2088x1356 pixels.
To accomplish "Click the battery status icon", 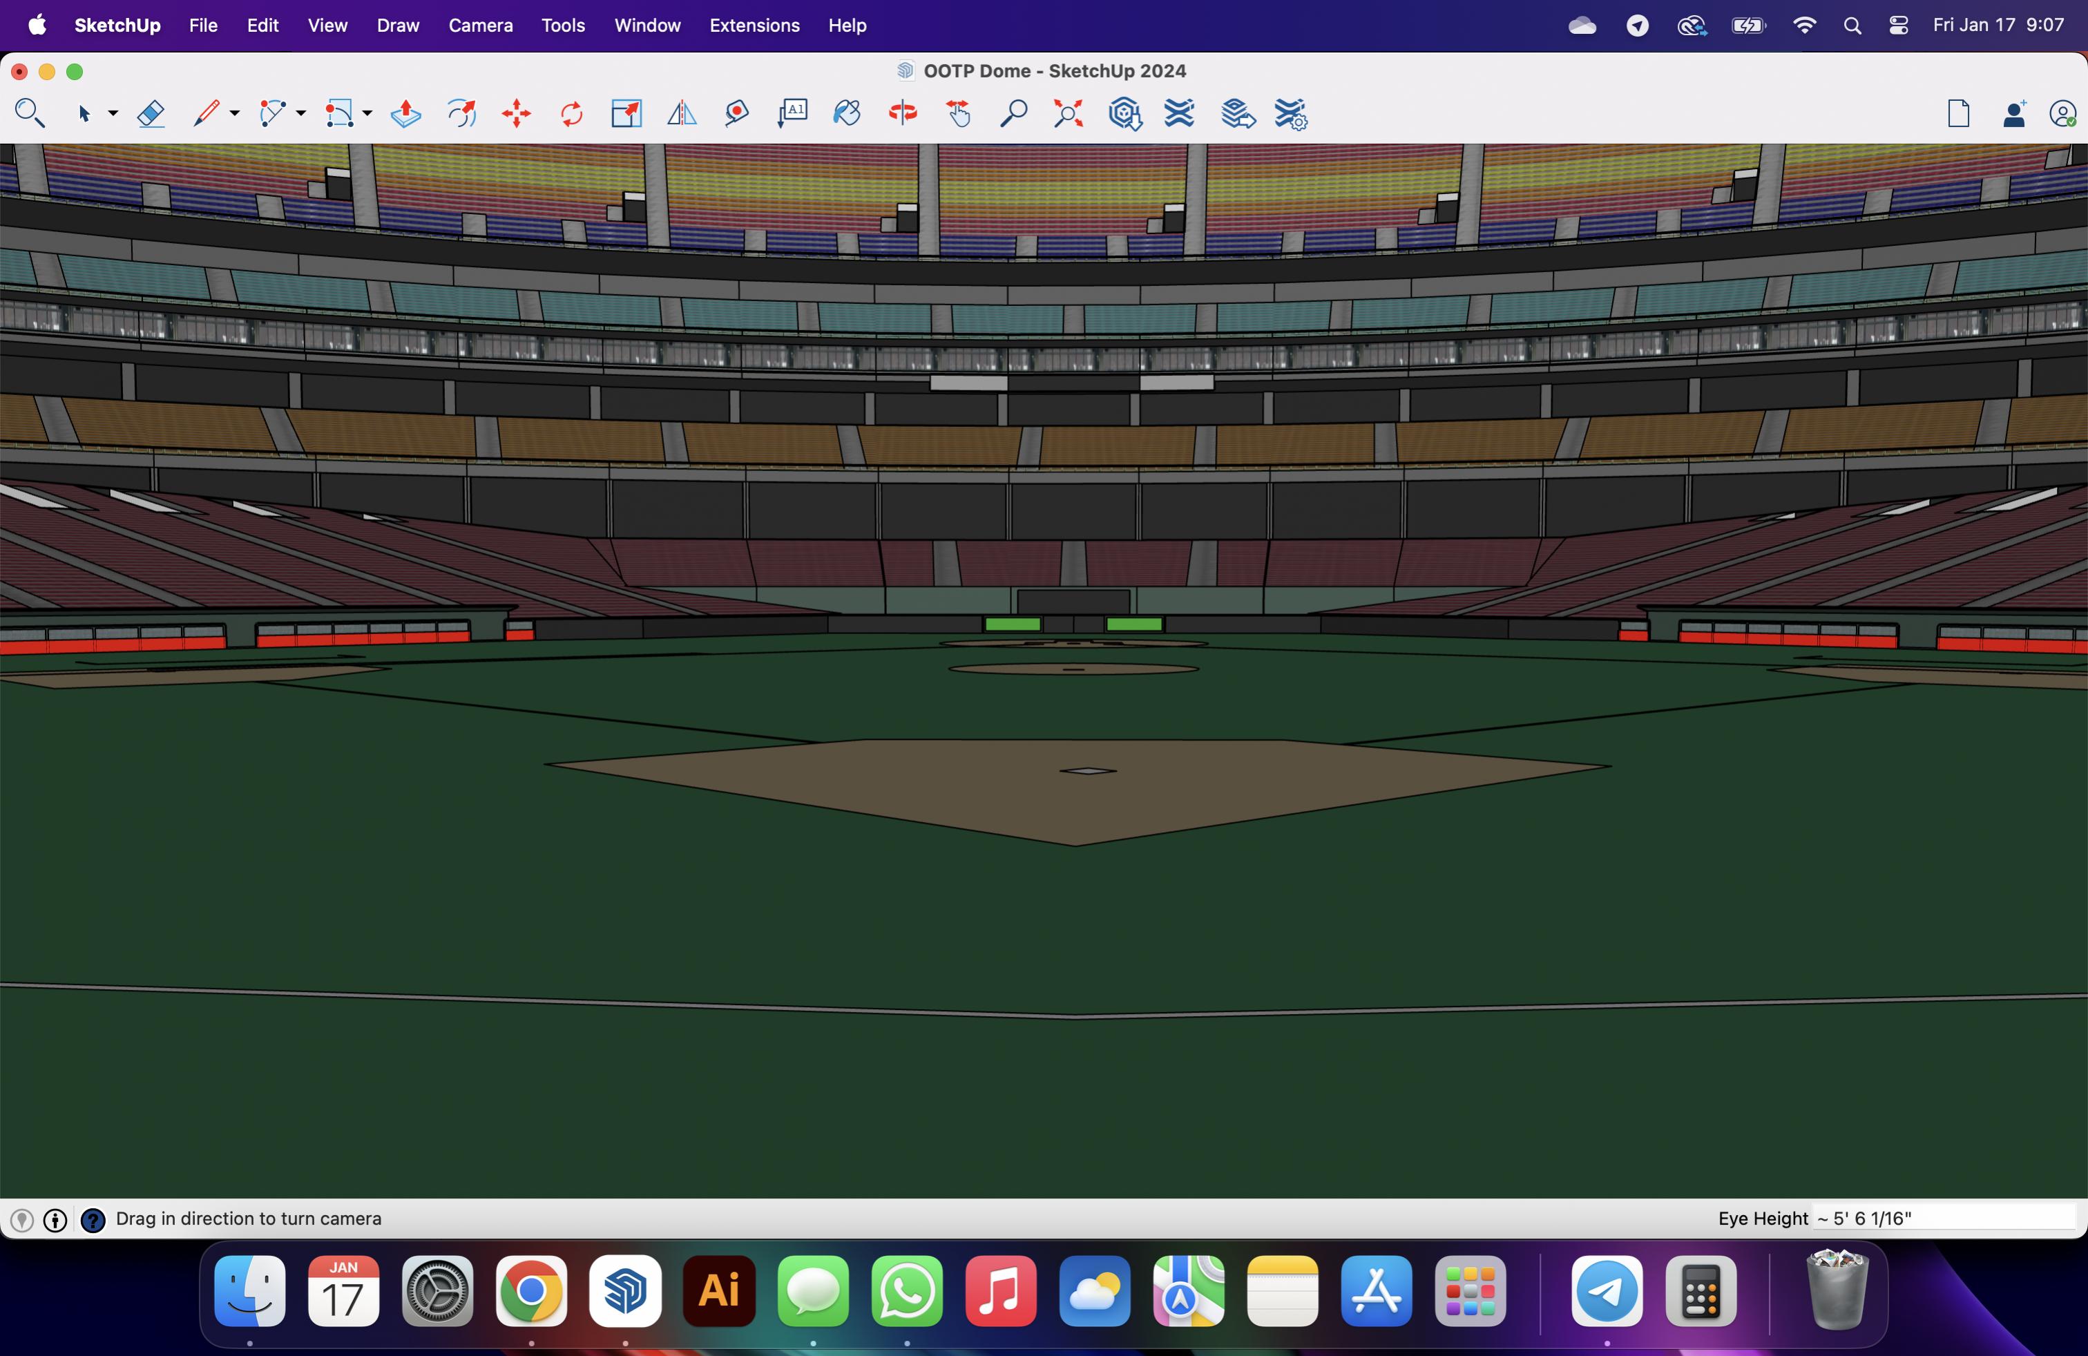I will [1748, 26].
